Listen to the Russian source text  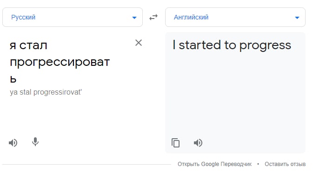13,143
